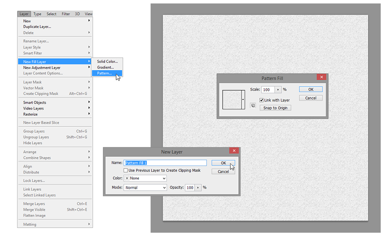Select Gradient... in the submenu
Screen dimensions: 385x237
105,67
